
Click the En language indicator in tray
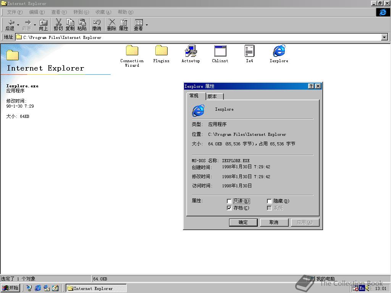tap(362, 288)
